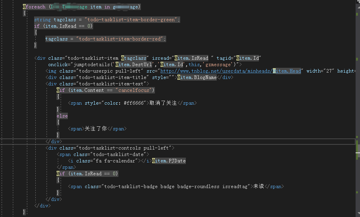The width and height of the screenshot is (360, 217).
Task: Place cursor on the @foreach keyword
Action: pos(34,7)
